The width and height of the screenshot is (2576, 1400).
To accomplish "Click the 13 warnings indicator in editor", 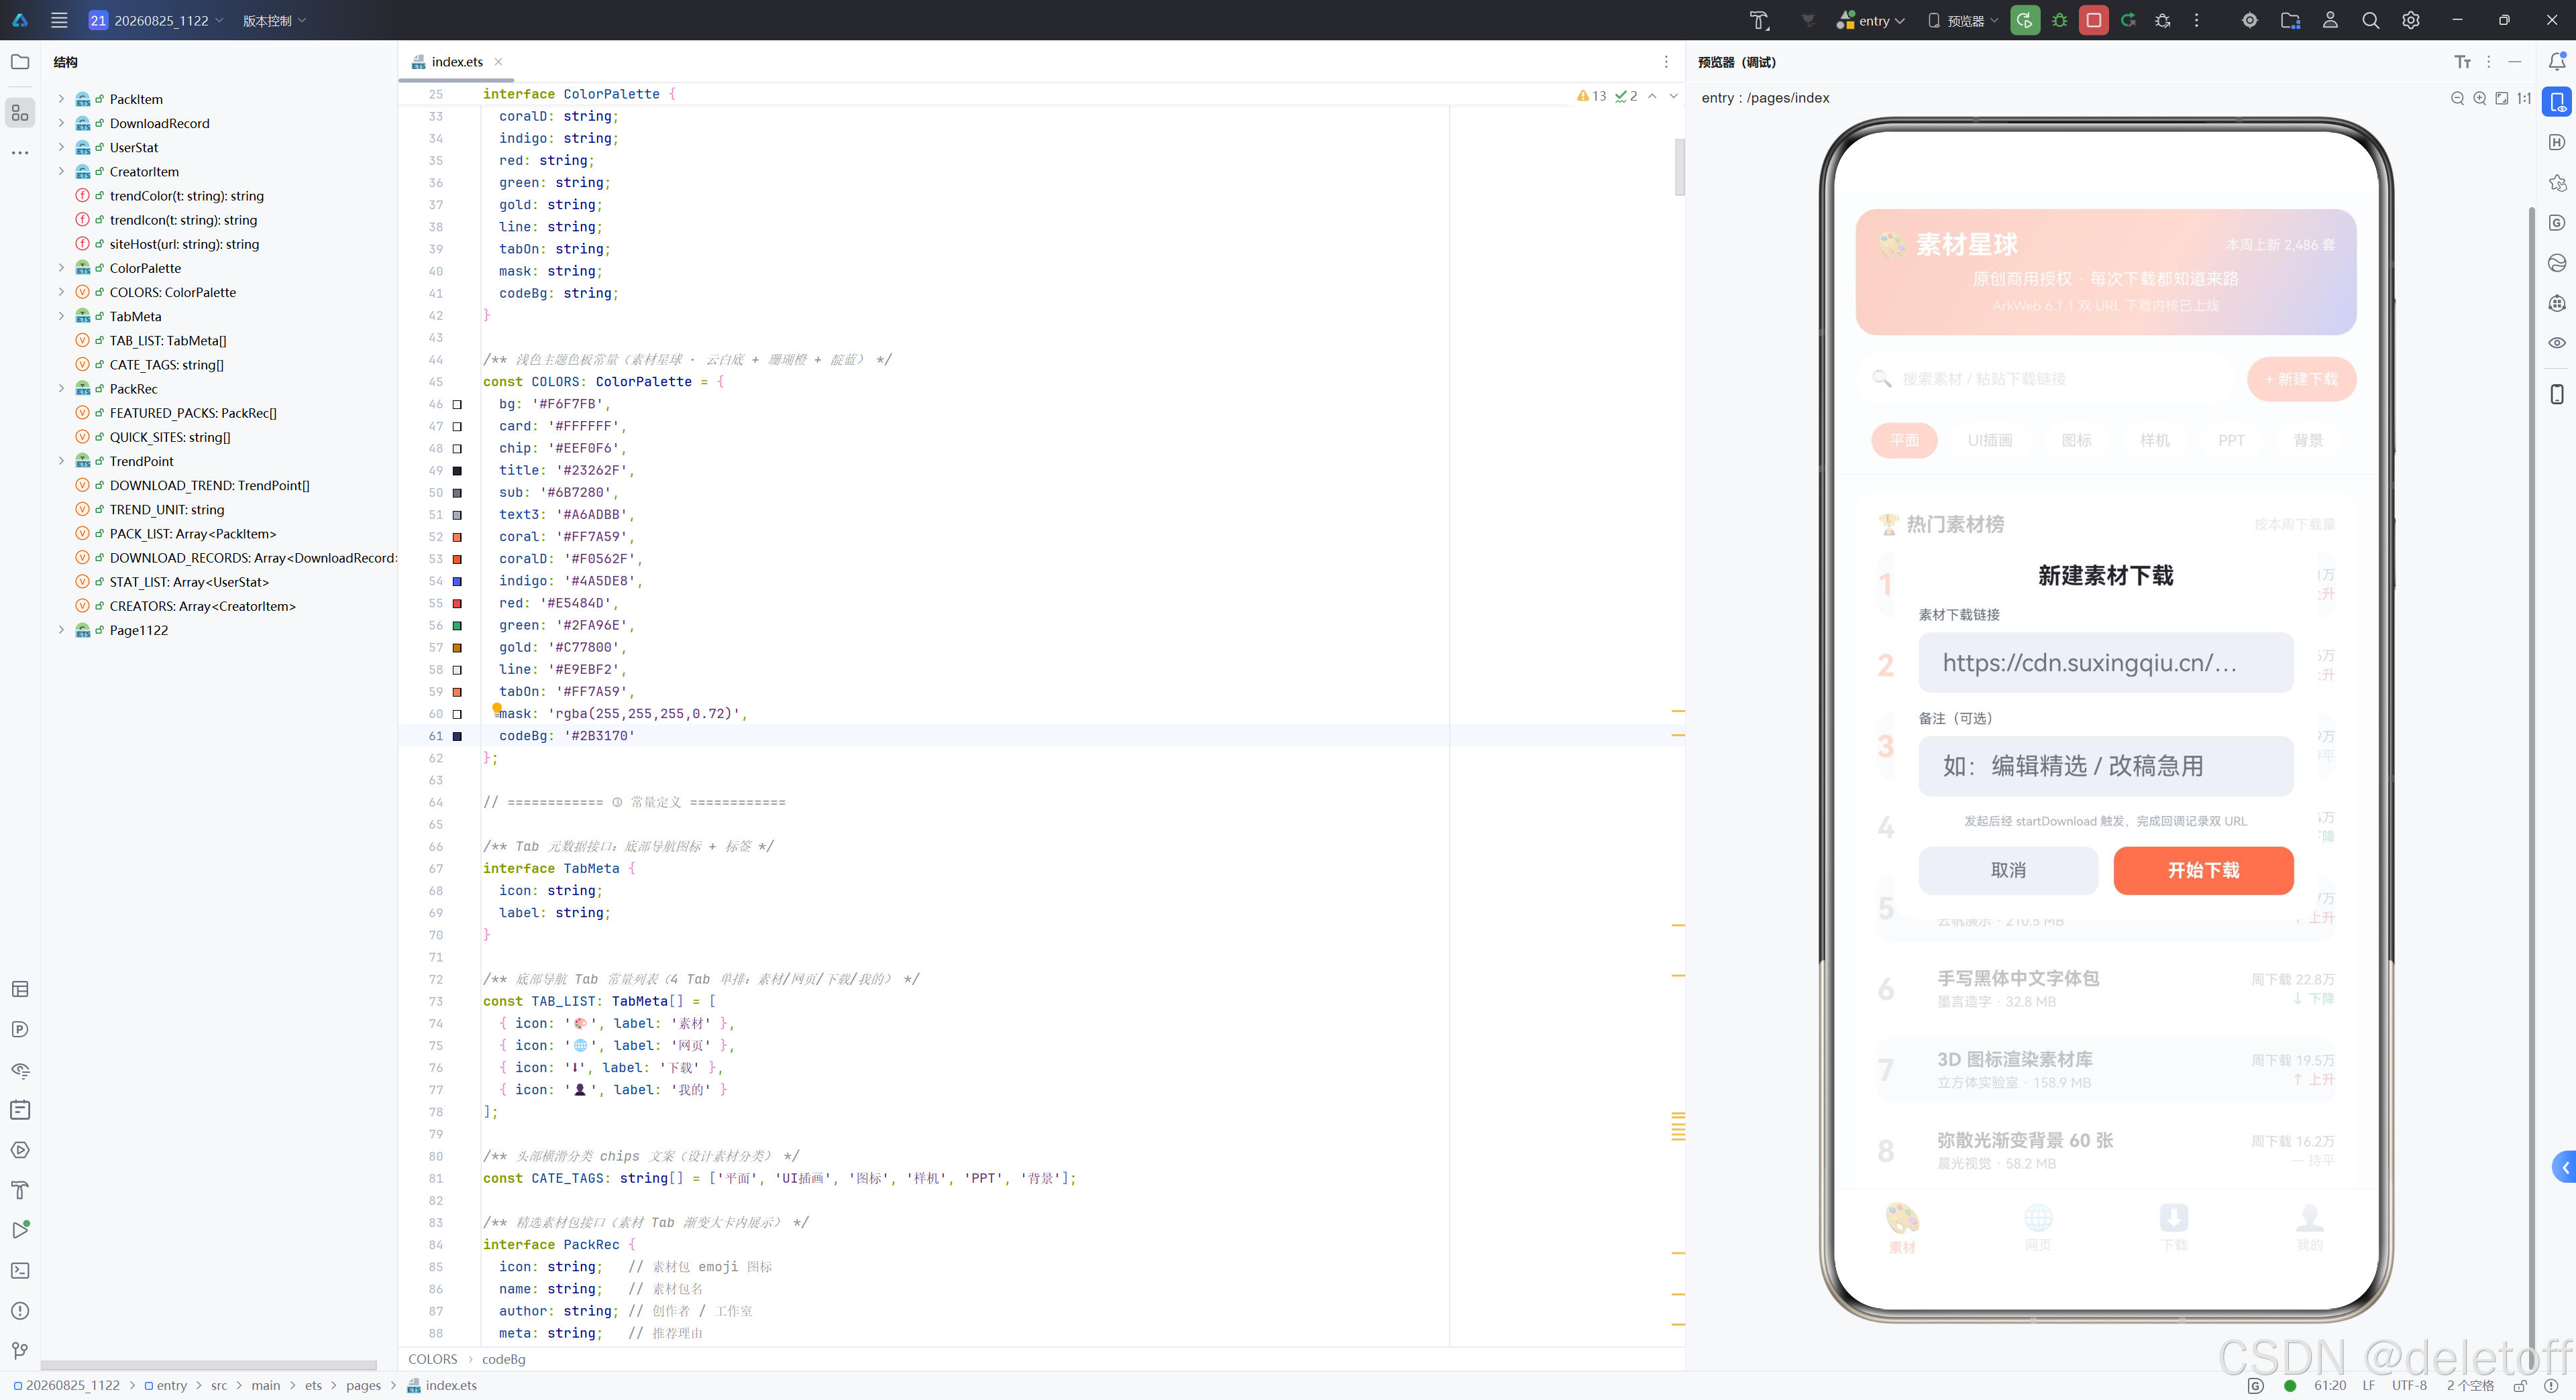I will point(1591,96).
